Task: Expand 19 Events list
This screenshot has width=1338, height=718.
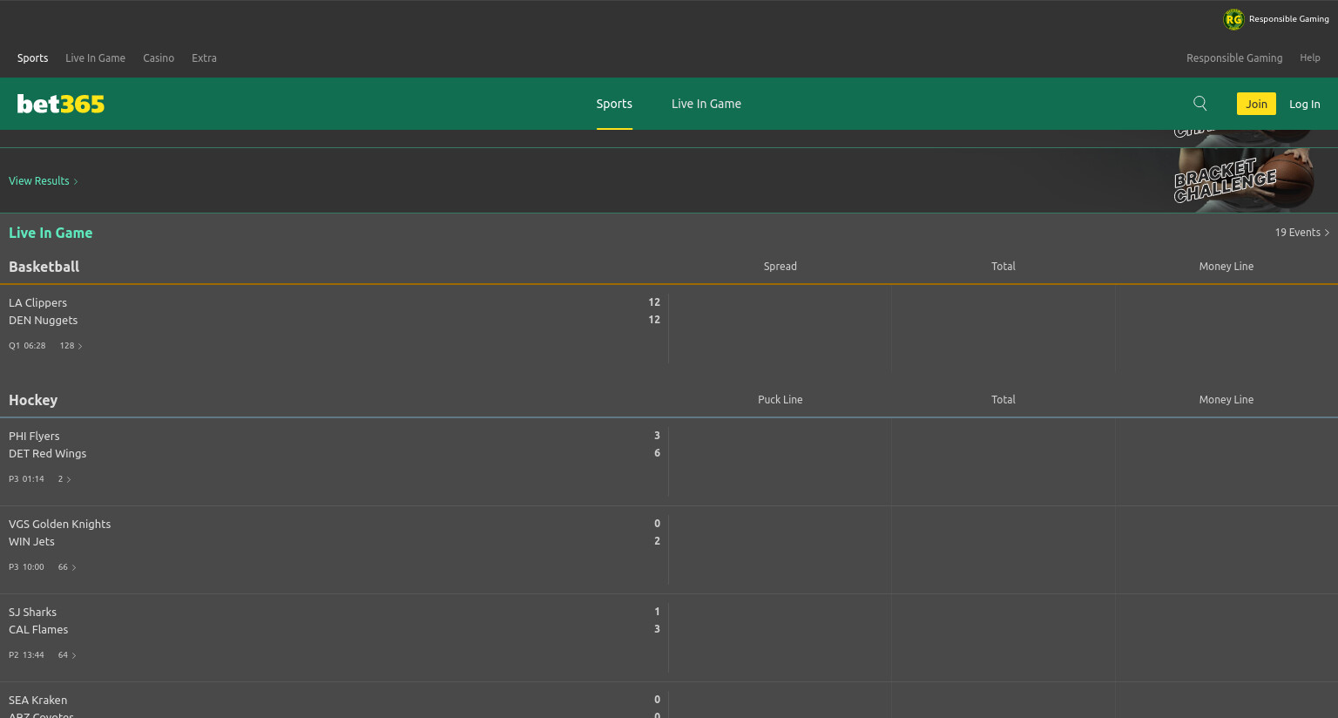Action: click(x=1302, y=233)
